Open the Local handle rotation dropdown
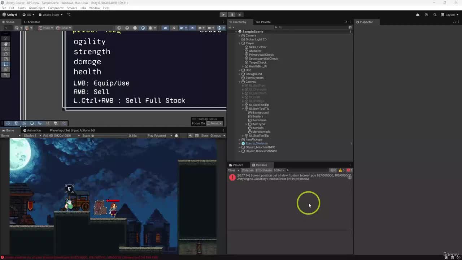Viewport: 462px width, 260px height. (64, 28)
